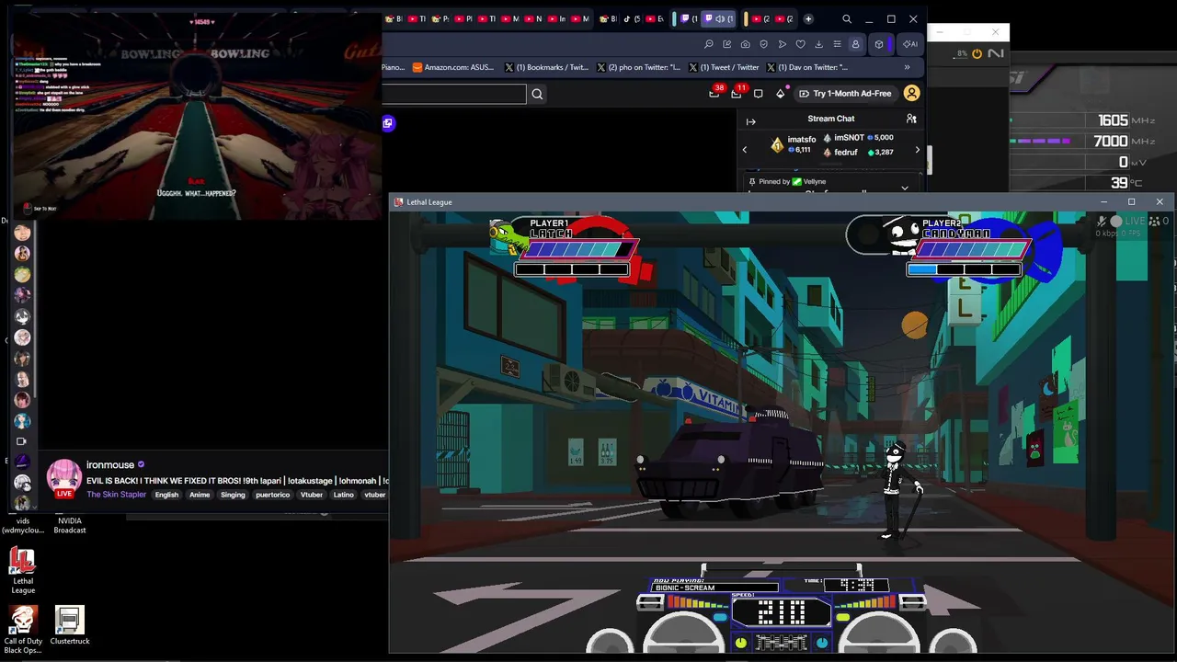Viewport: 1177px width, 662px height.
Task: Mute audio on the playing Twitch tab
Action: [x=719, y=18]
